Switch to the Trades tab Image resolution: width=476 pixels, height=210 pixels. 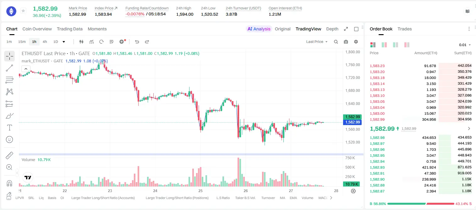(x=405, y=29)
